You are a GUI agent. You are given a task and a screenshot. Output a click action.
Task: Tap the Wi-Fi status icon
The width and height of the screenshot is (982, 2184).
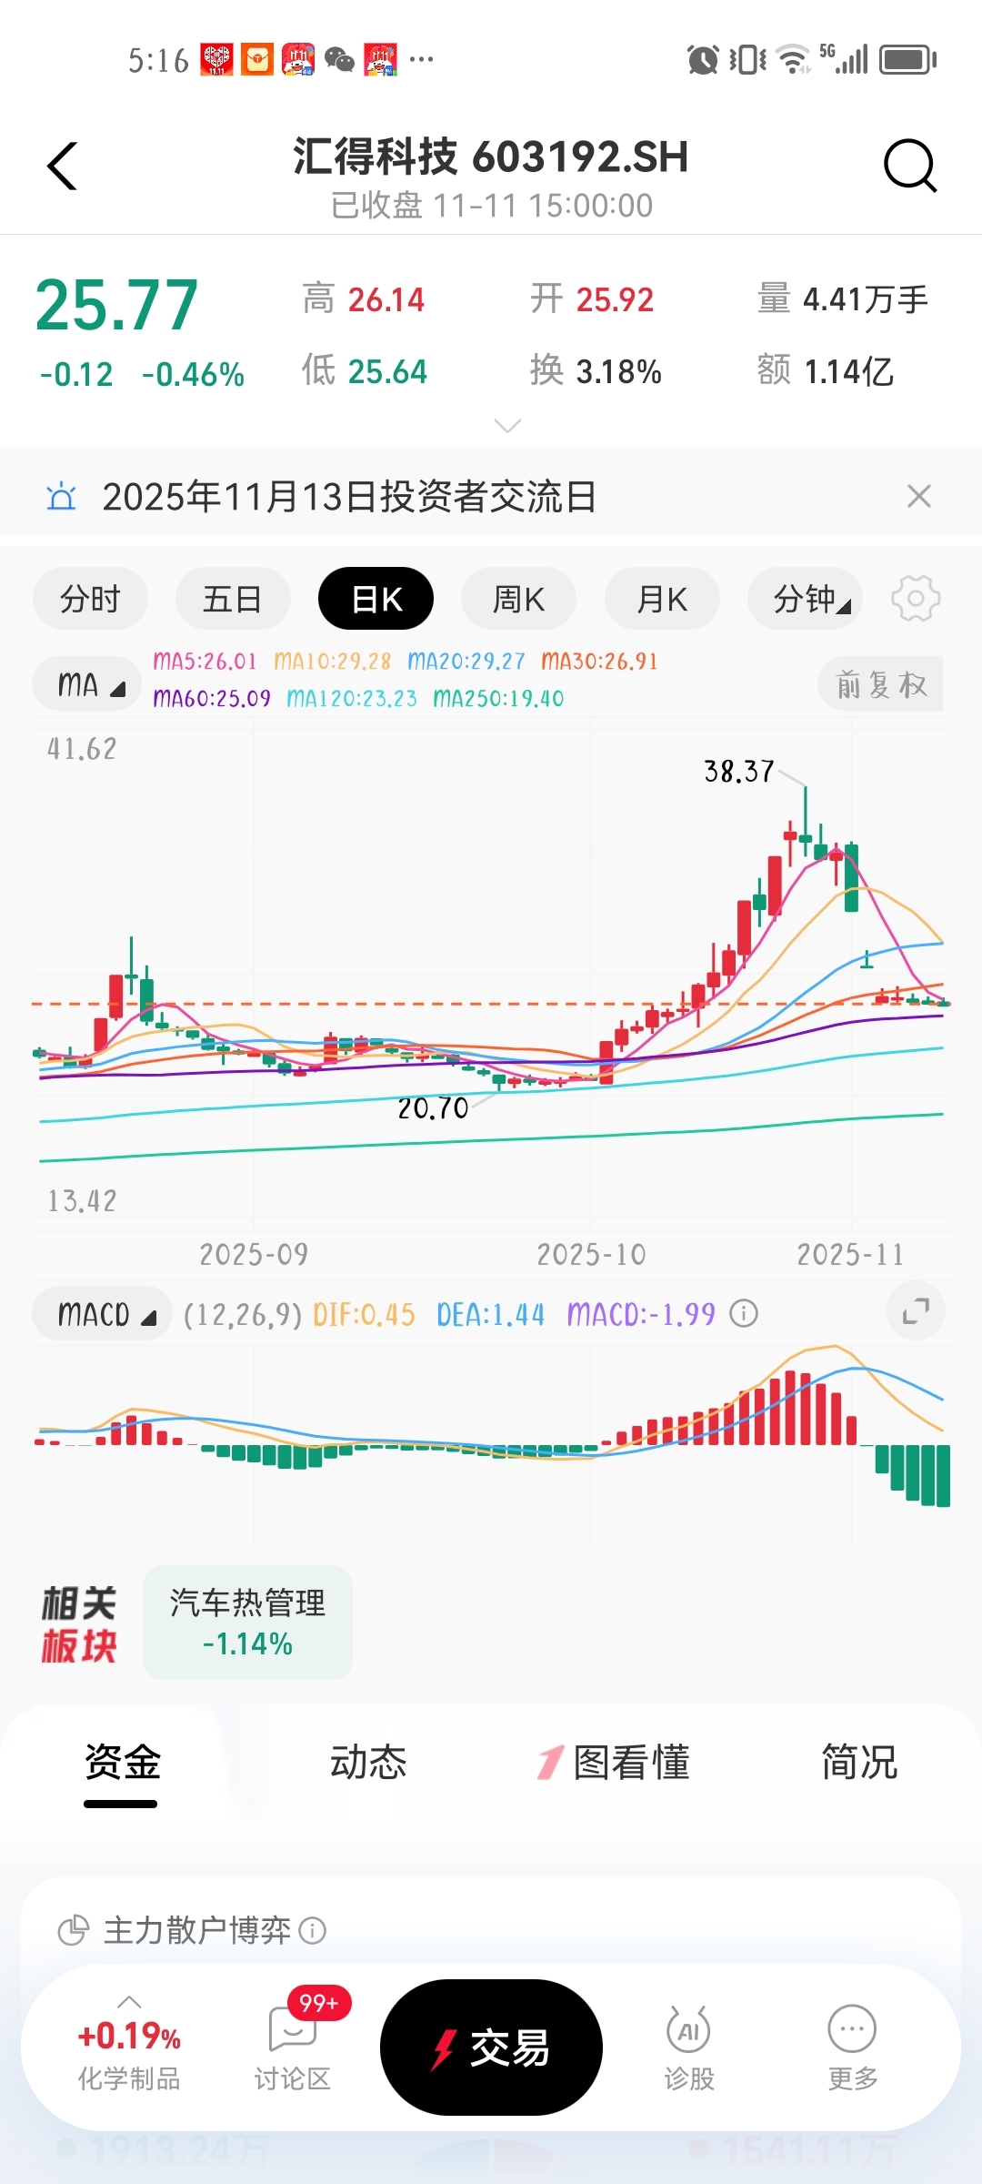pos(795,60)
